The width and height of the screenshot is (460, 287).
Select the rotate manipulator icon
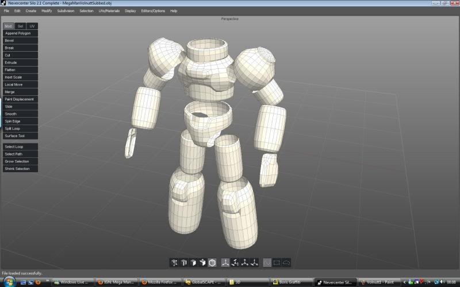click(x=235, y=262)
